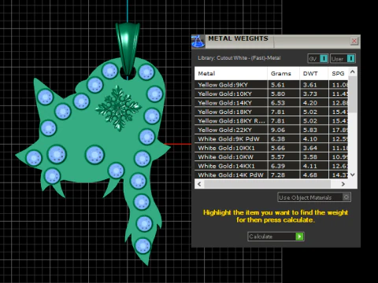This screenshot has width=378, height=283.
Task: Click the 5.80 grams value
Action: (x=278, y=94)
